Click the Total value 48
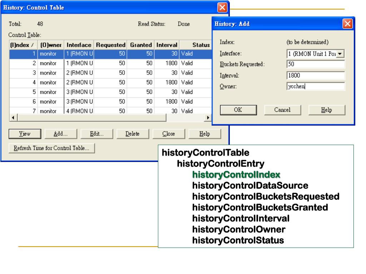Image resolution: width=366 pixels, height=274 pixels. coord(40,24)
